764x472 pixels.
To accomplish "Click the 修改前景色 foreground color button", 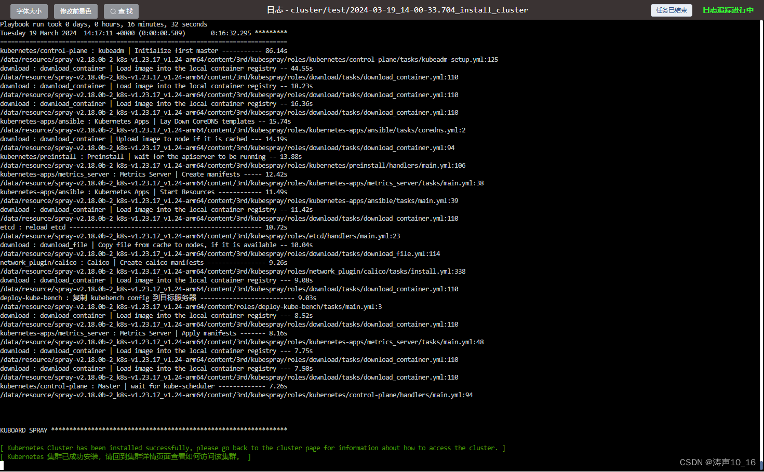I will coord(75,11).
